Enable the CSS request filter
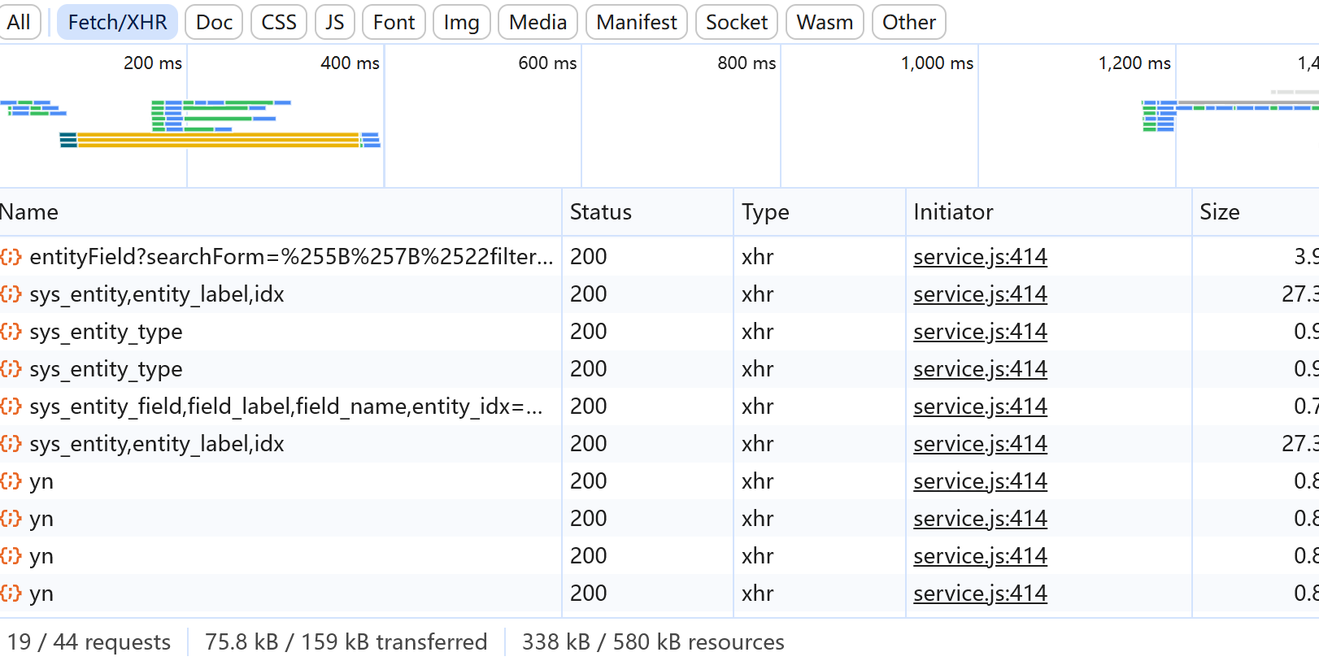This screenshot has height=661, width=1319. (278, 22)
